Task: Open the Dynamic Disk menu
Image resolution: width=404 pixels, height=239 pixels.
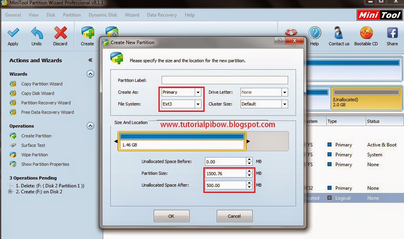Action: (103, 15)
